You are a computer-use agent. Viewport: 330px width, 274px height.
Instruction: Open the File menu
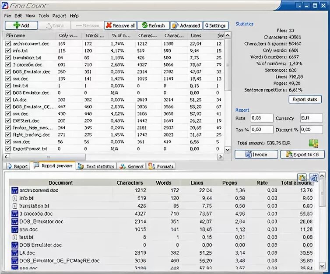7,16
